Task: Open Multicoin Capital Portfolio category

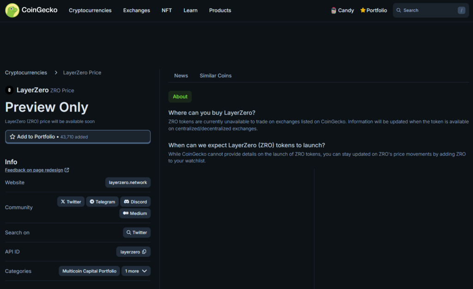Action: (x=89, y=271)
